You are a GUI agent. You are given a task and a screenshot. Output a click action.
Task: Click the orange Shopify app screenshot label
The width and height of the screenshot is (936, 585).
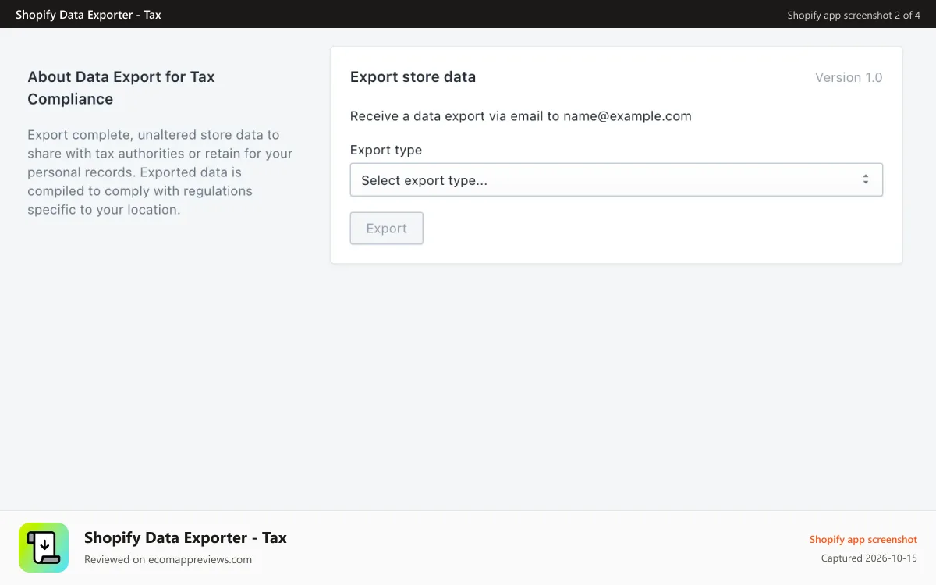[863, 539]
